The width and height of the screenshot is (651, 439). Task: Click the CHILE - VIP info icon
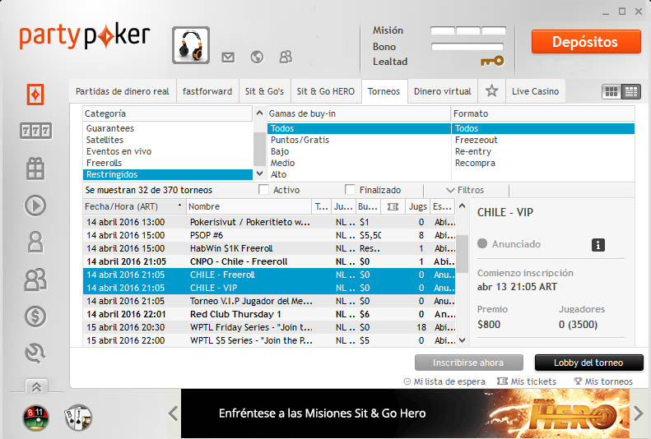(x=598, y=245)
